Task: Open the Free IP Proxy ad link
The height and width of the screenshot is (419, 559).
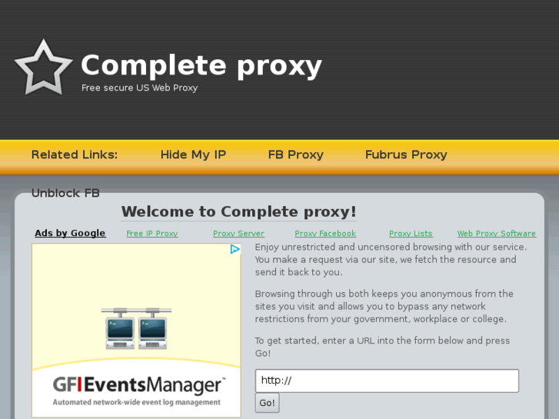Action: (152, 234)
